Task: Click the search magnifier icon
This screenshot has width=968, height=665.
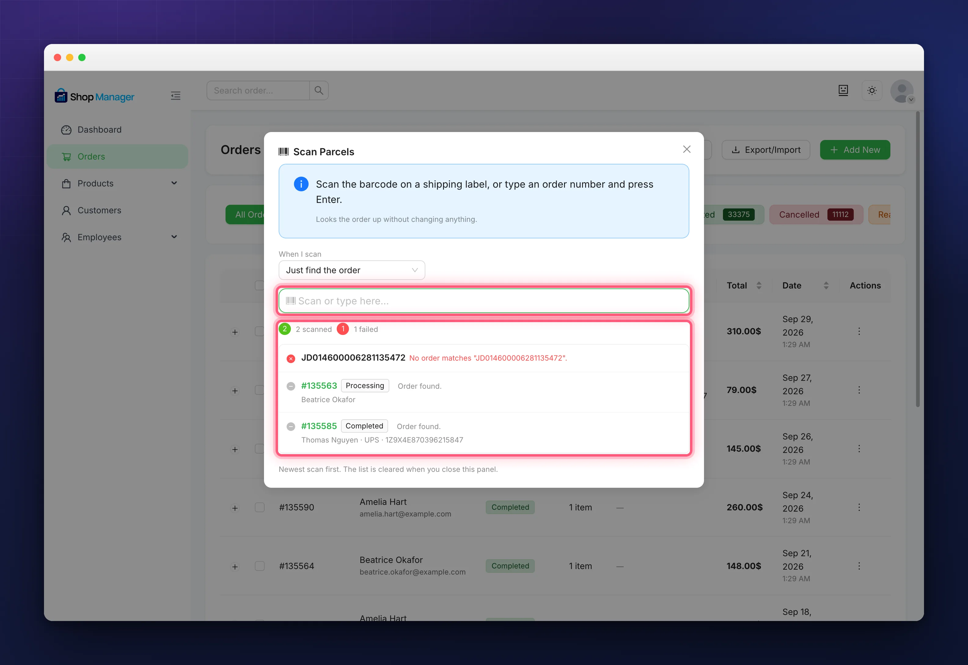Action: tap(319, 90)
